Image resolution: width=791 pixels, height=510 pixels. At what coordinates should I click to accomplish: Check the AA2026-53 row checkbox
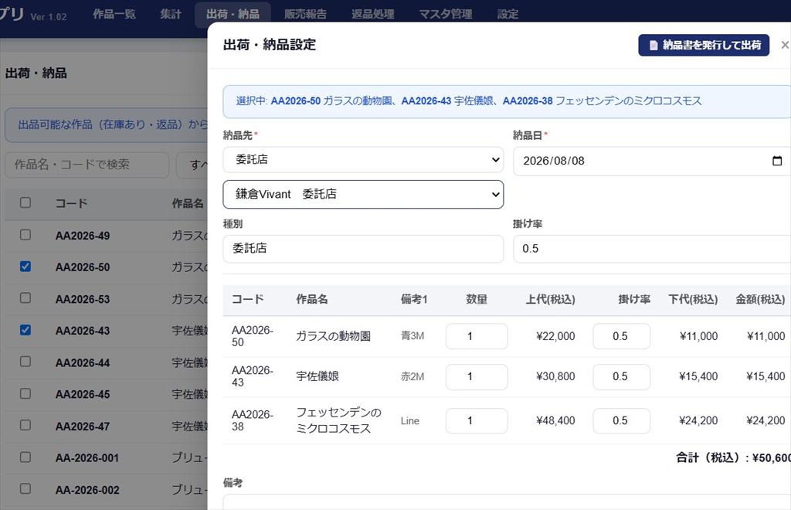coord(25,298)
